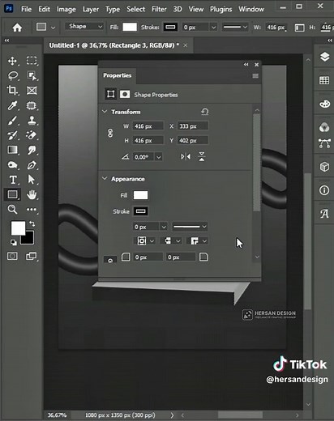Select the Rectangular Marquee tool
Screen dimensions: 334x421
pos(32,61)
